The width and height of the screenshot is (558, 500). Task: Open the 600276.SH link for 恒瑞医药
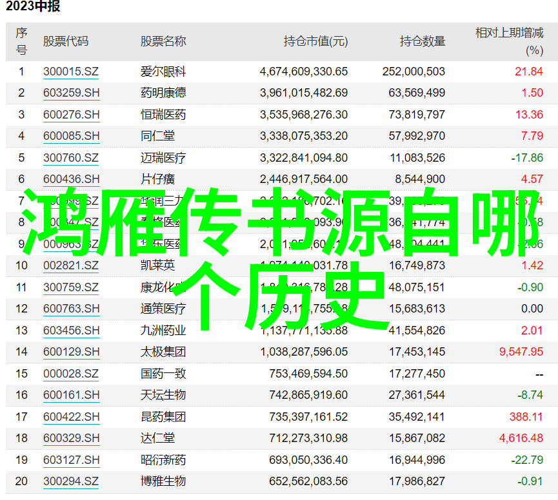click(x=72, y=115)
